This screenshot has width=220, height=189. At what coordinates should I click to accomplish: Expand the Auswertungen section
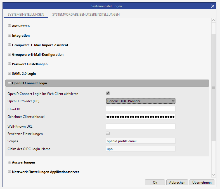10,162
